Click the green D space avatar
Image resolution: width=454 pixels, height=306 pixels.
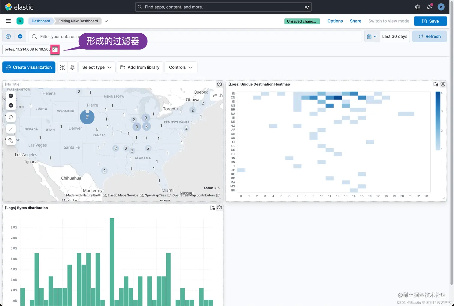20,21
